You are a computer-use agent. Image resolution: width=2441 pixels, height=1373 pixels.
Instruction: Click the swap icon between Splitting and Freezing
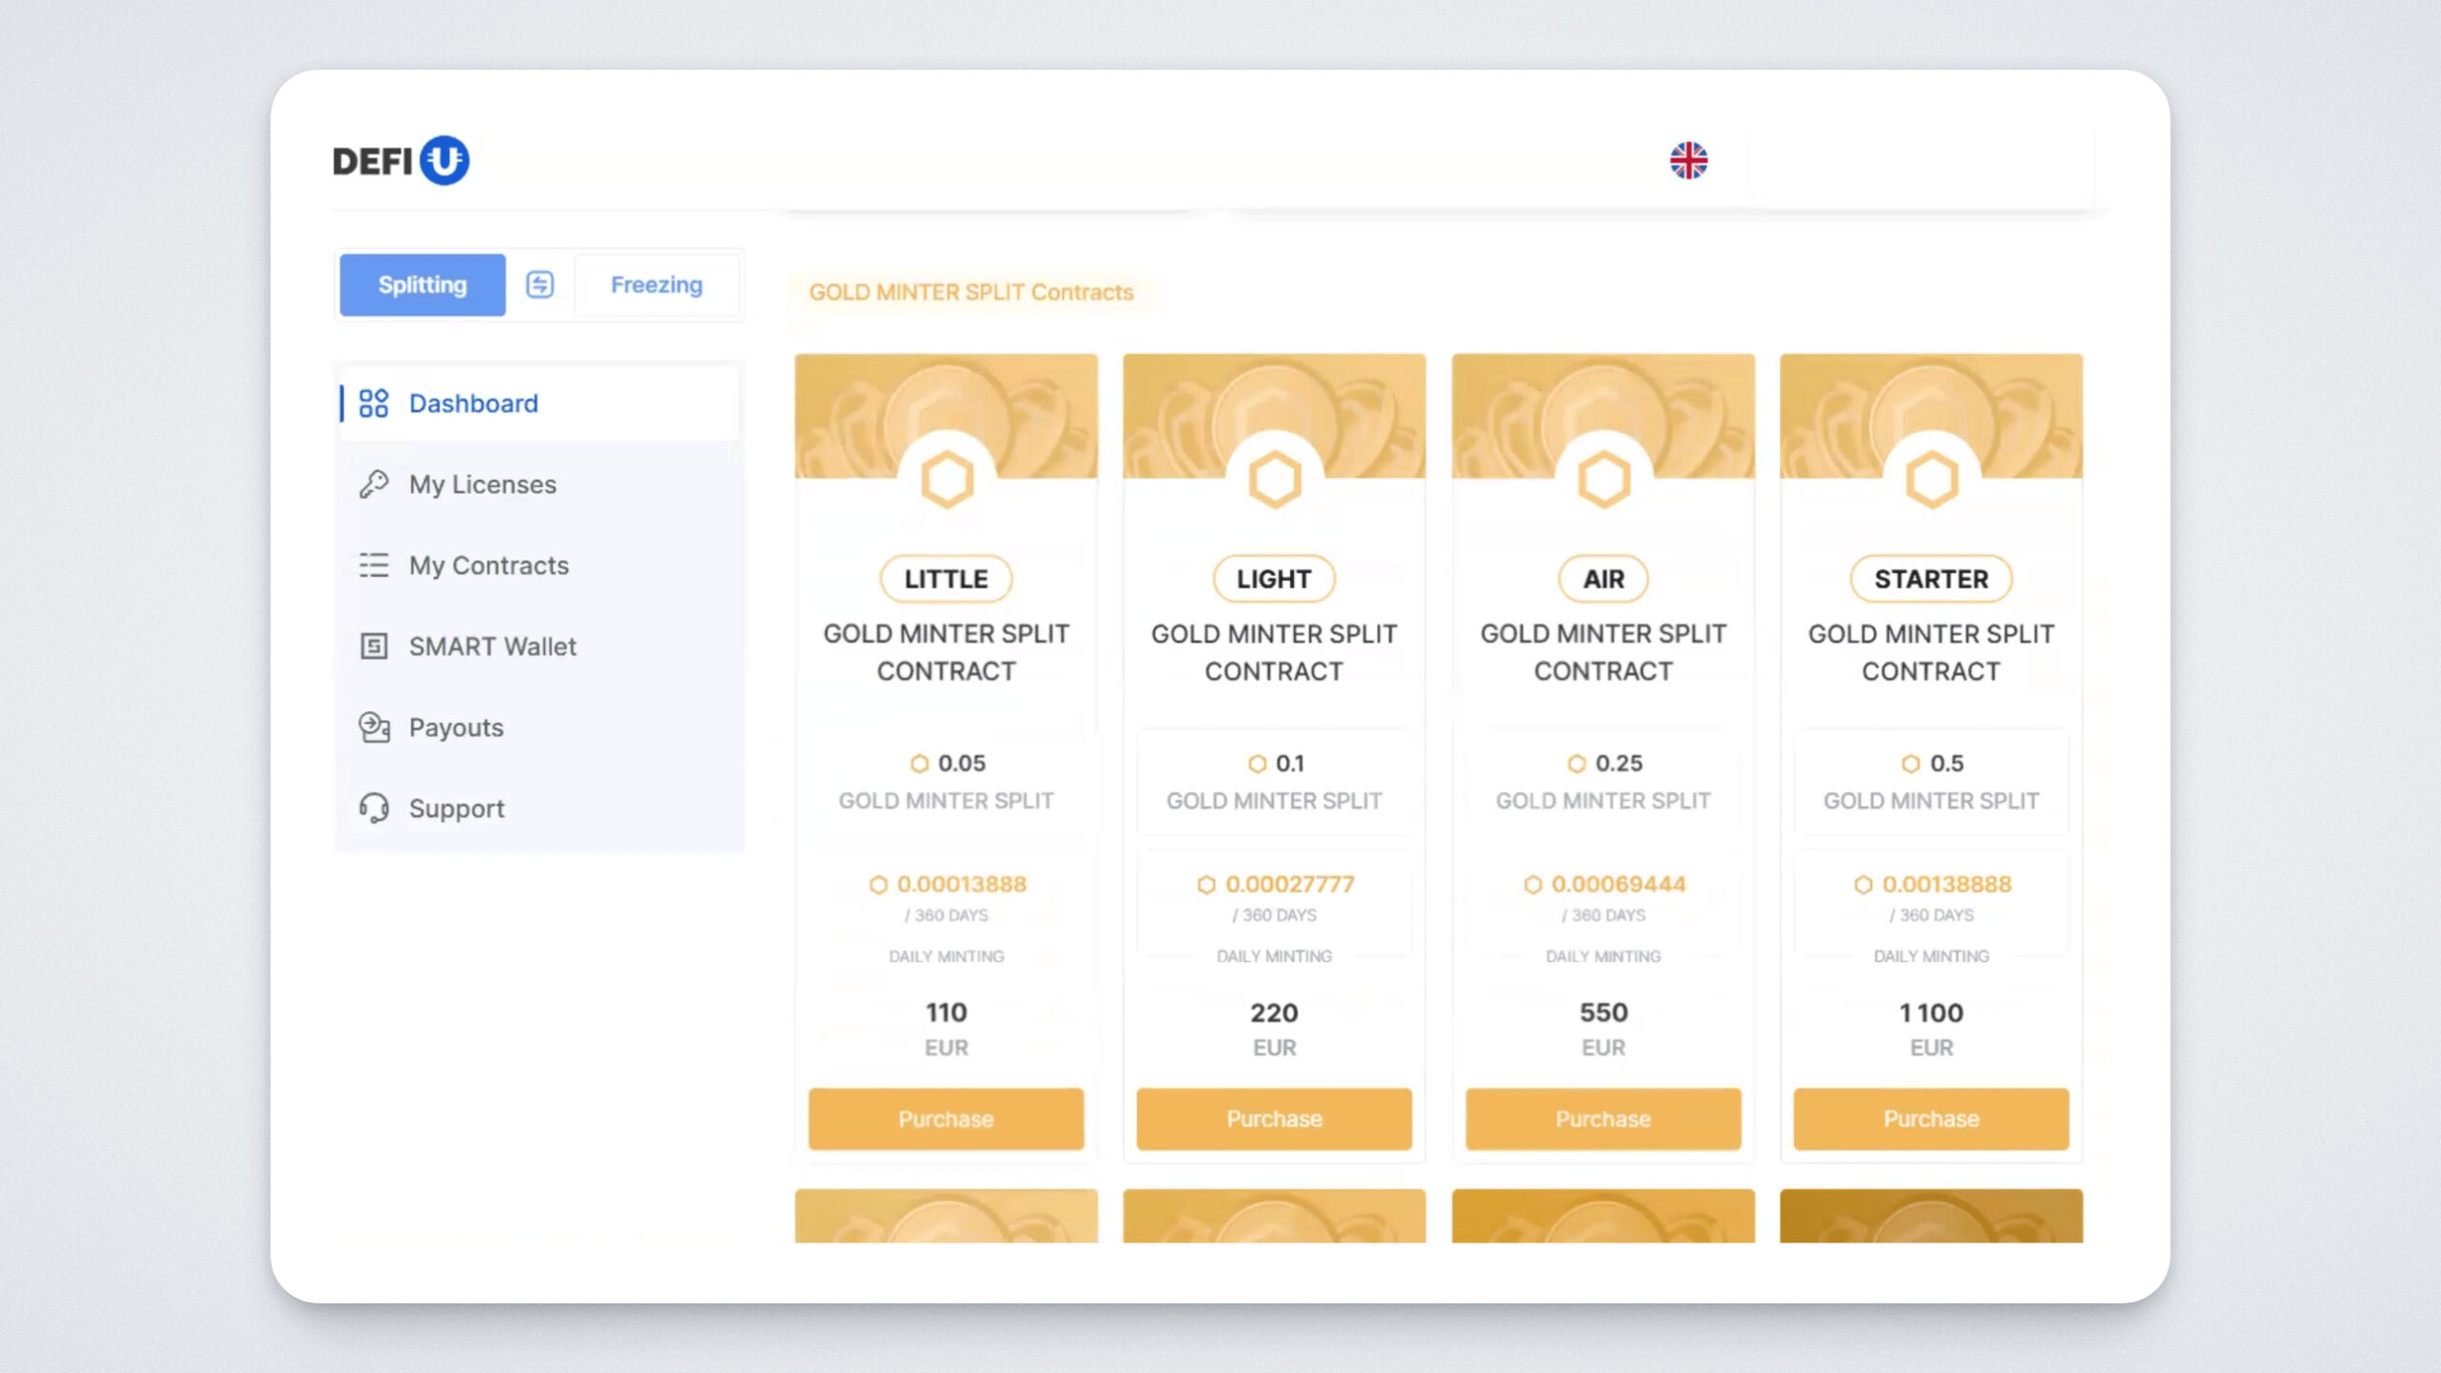540,284
